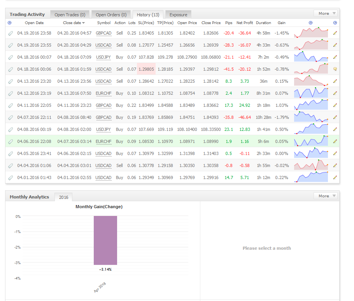Open USDJPY symbol link for 04.18.2016 00:07 trade
Image resolution: width=354 pixels, height=301 pixels.
point(103,57)
